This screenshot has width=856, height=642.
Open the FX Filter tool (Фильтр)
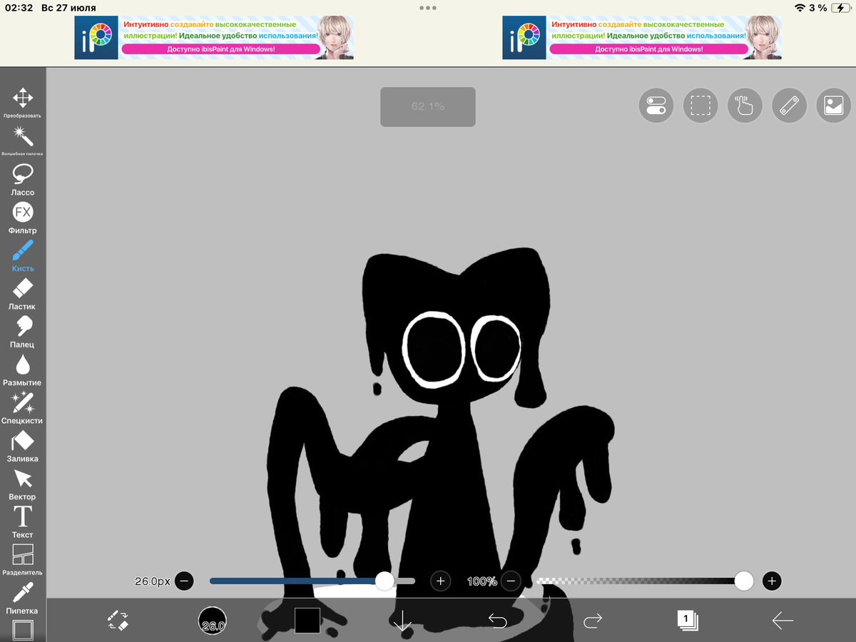click(23, 218)
